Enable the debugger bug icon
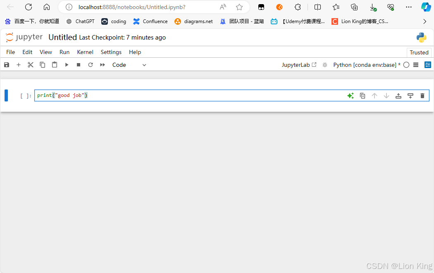Image resolution: width=434 pixels, height=273 pixels. (325, 65)
